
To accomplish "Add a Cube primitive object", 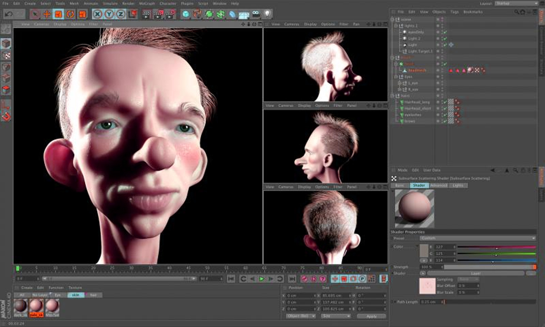I will click(186, 15).
